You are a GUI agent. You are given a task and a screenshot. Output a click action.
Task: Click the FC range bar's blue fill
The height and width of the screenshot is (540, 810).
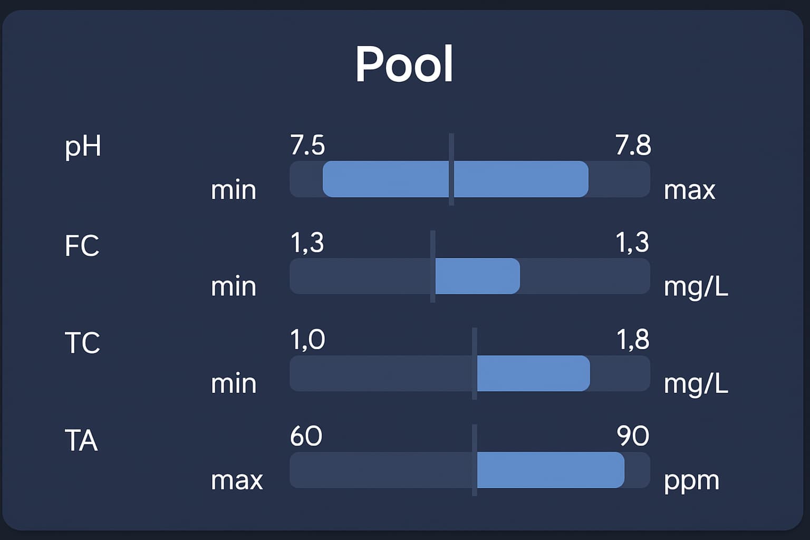click(477, 276)
